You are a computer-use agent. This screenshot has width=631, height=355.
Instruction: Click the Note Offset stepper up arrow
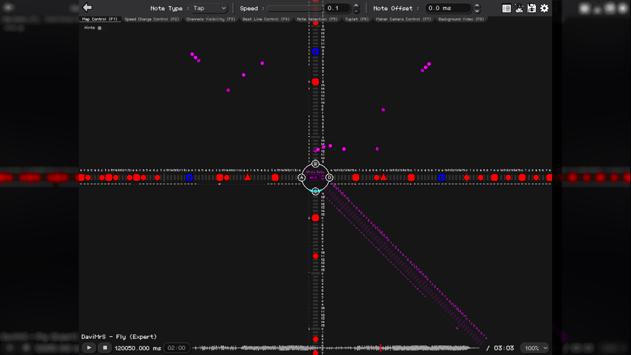coord(477,6)
